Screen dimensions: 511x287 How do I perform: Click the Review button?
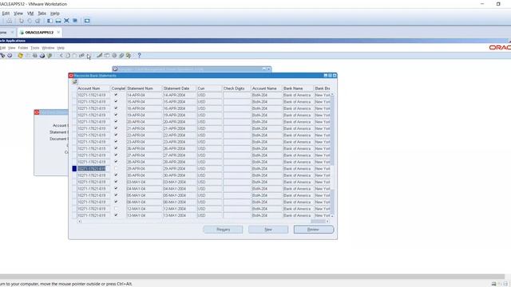click(x=314, y=230)
